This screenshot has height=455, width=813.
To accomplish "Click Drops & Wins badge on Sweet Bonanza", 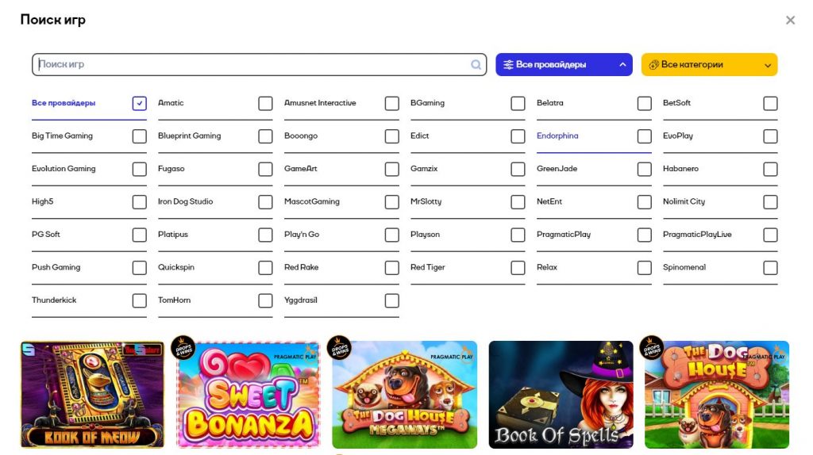I will [183, 348].
